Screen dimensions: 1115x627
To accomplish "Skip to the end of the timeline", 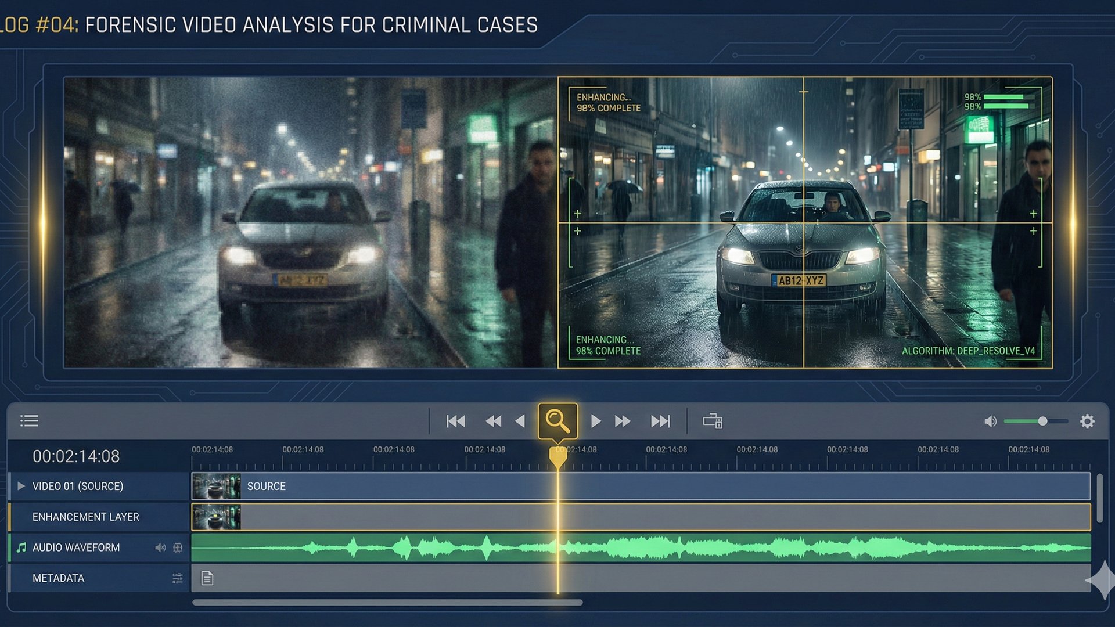I will coord(661,421).
